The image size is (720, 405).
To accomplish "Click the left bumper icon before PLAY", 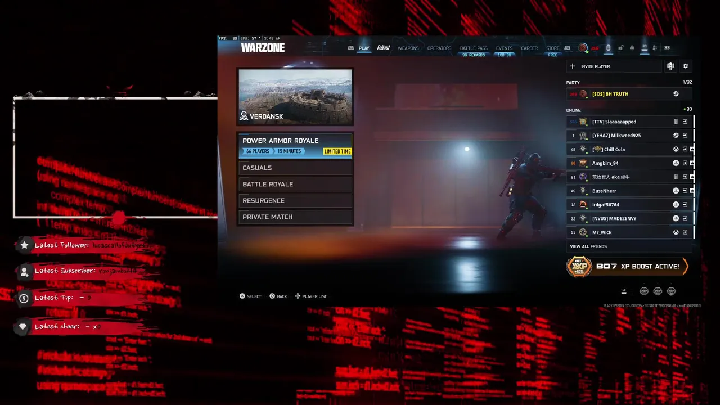I will (351, 48).
